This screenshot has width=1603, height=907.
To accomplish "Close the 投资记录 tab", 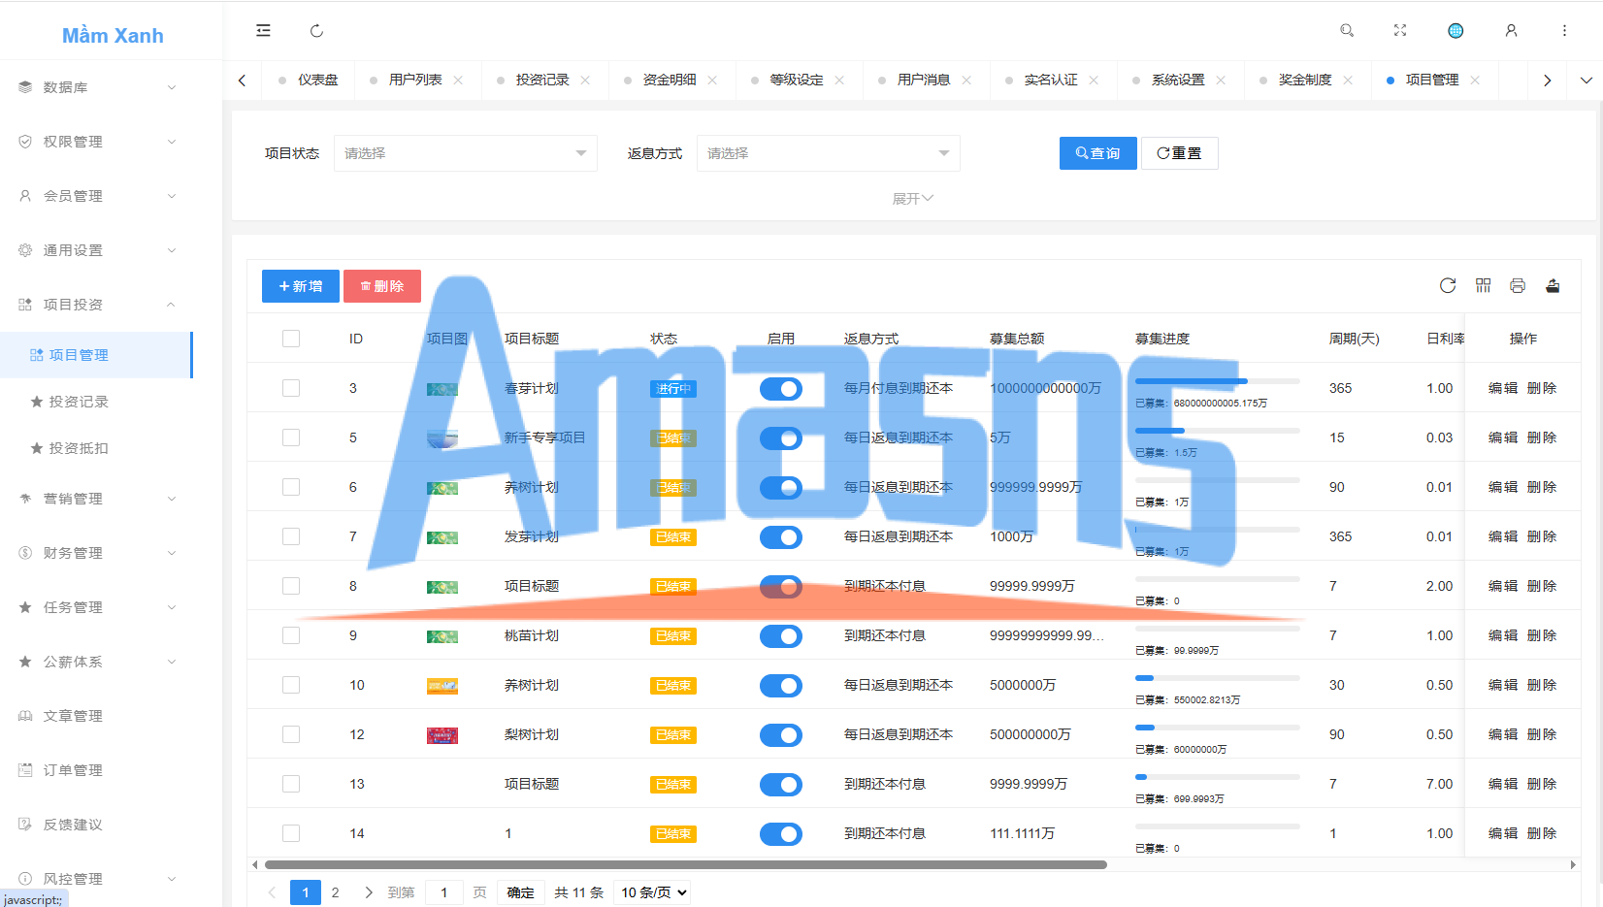I will coord(585,80).
